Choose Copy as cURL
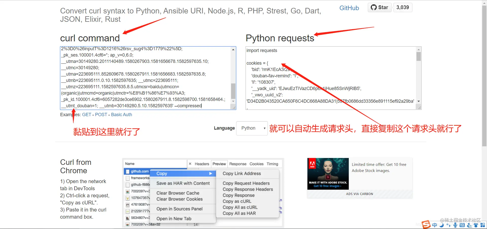Screen dimensions: 487x229 (237, 201)
